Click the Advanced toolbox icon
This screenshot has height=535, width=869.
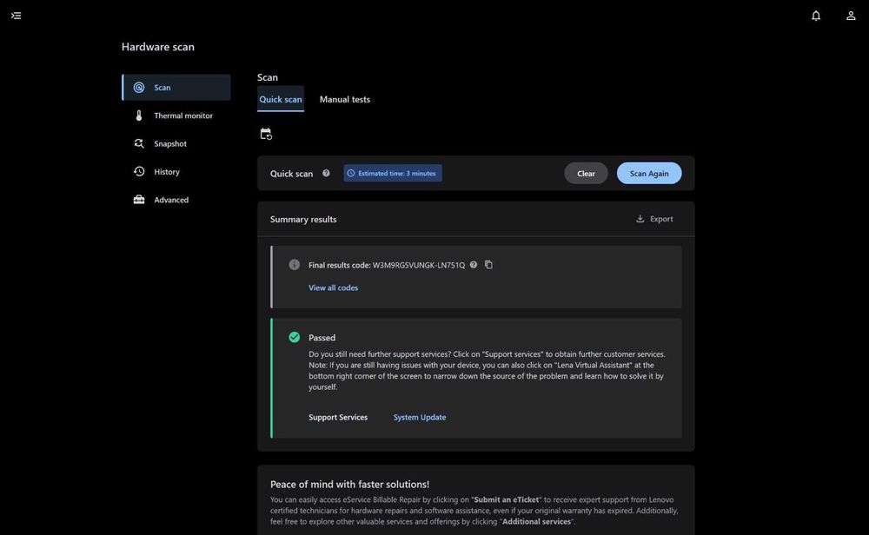[x=139, y=200]
